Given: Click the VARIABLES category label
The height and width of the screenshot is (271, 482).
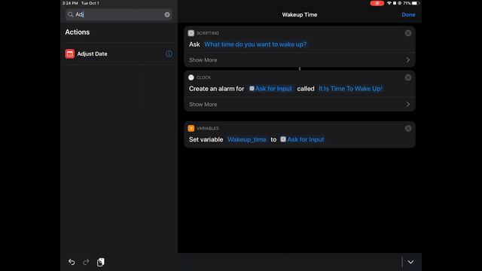Looking at the screenshot, I should (208, 129).
